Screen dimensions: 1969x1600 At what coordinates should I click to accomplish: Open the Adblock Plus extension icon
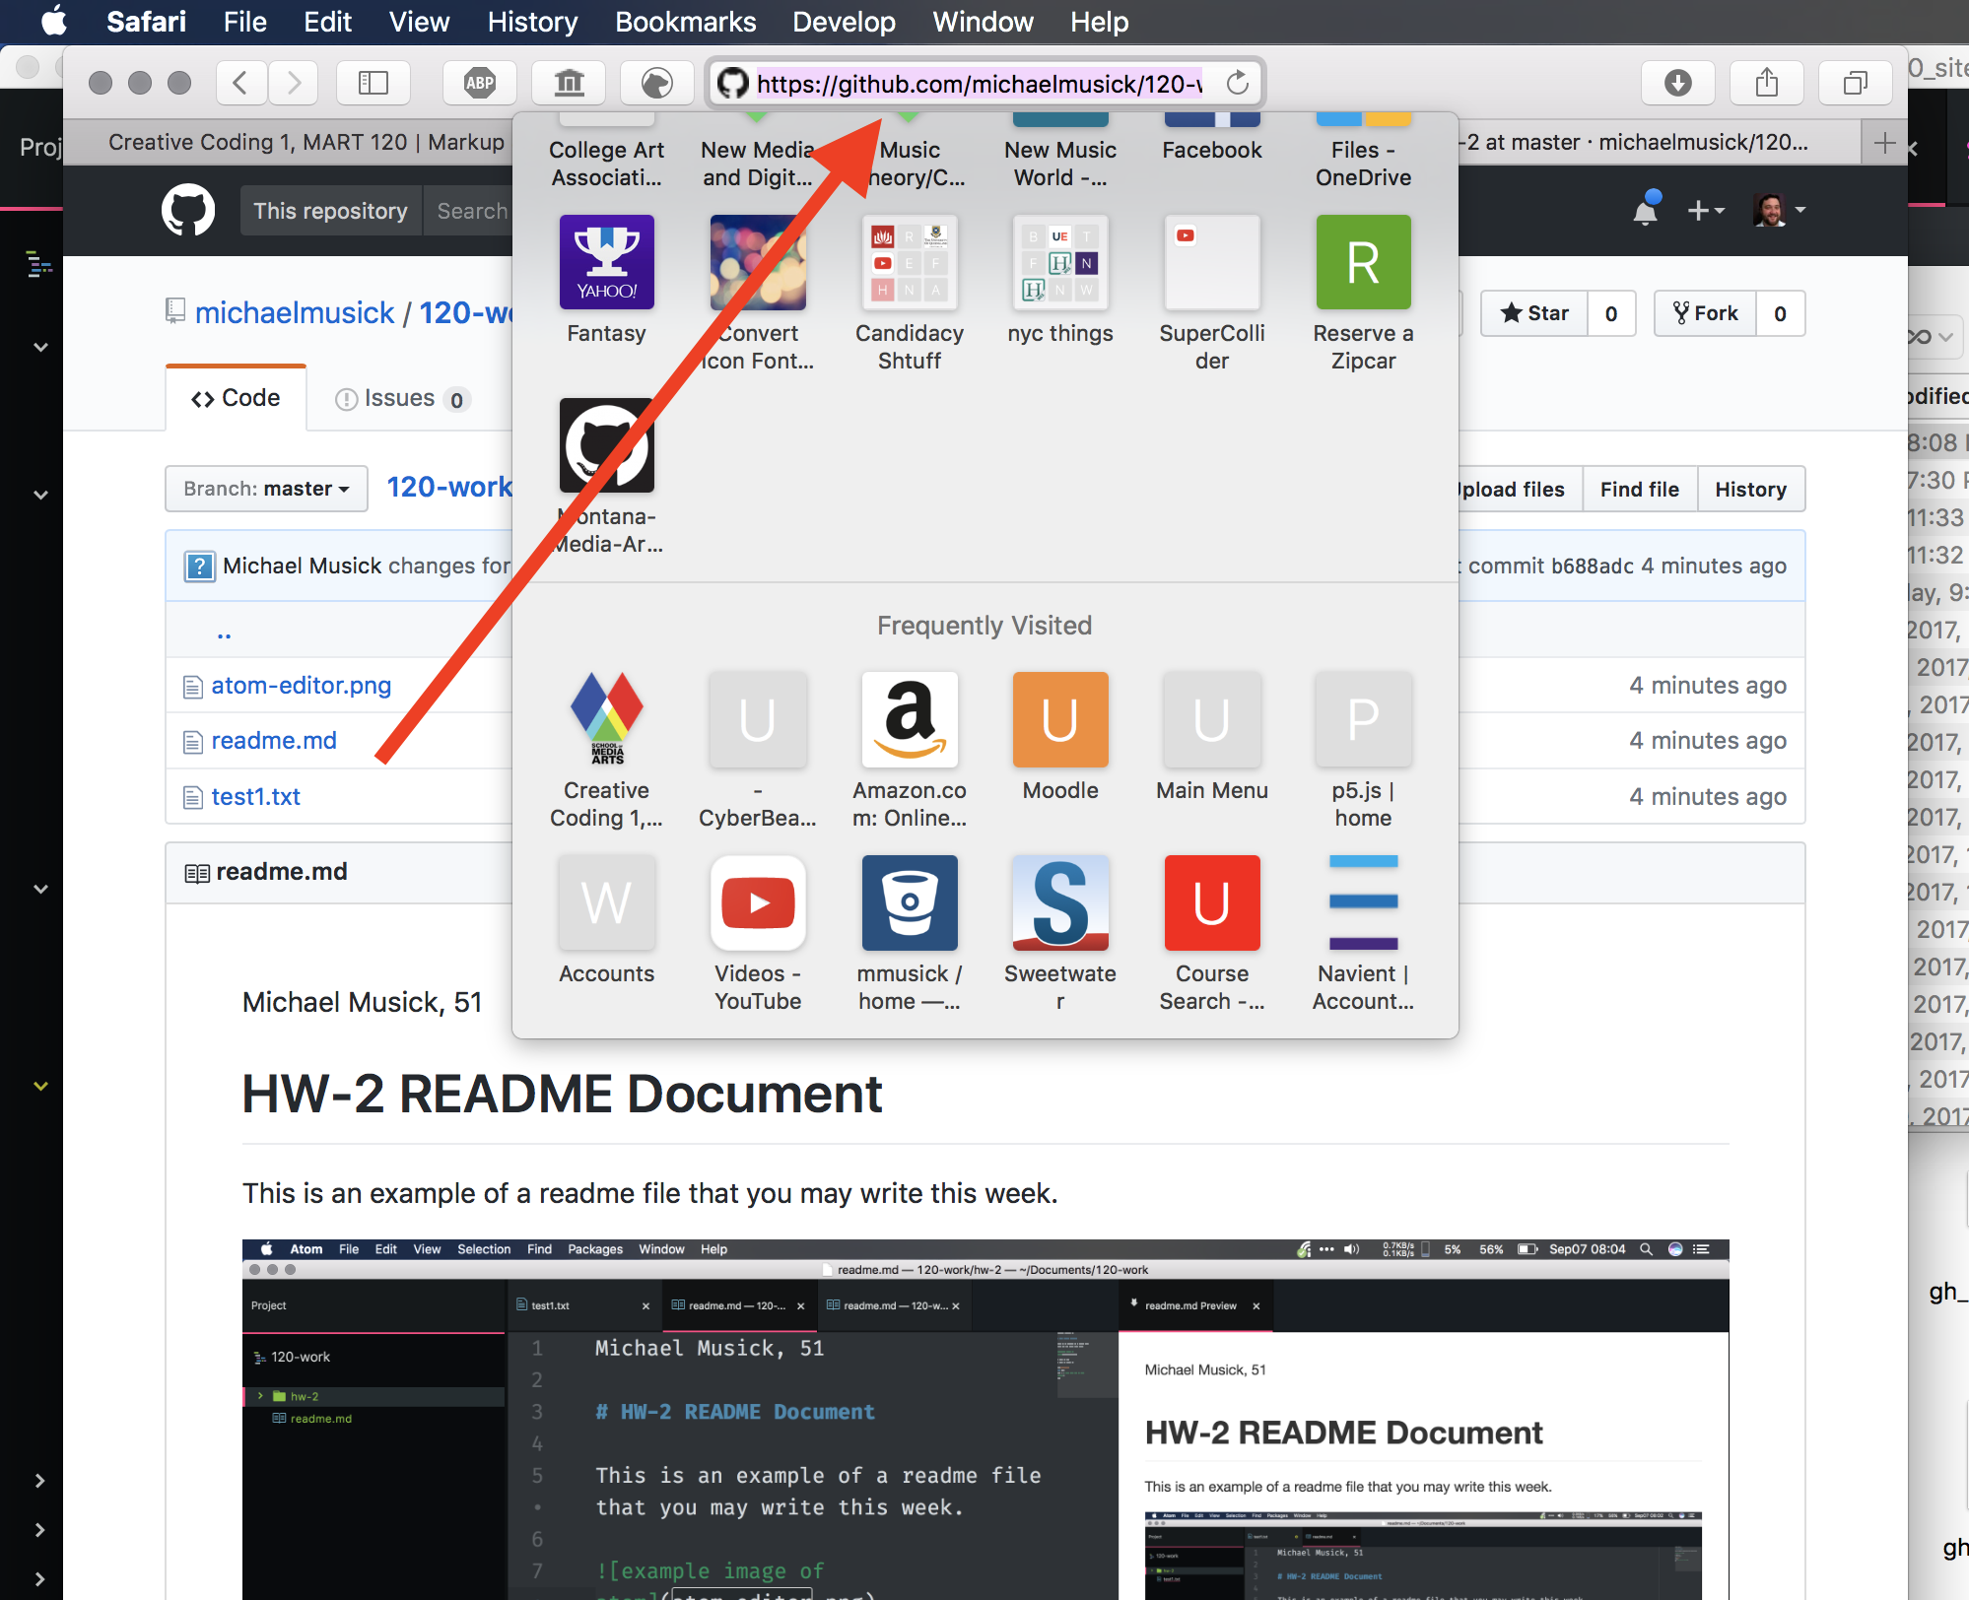[480, 83]
